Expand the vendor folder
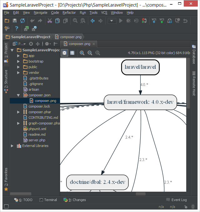The image size is (200, 212). click(18, 73)
